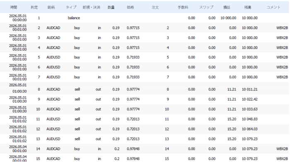Image resolution: width=290 pixels, height=162 pixels.
Task: Click in entry in deal 5 row
Action: coord(99,57)
